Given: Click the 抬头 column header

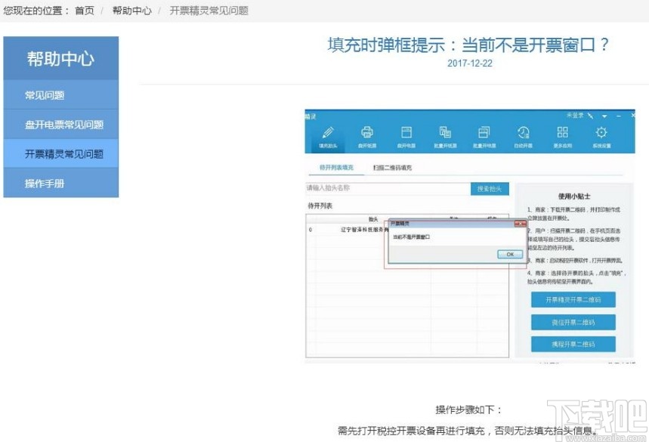Looking at the screenshot, I should (x=373, y=219).
